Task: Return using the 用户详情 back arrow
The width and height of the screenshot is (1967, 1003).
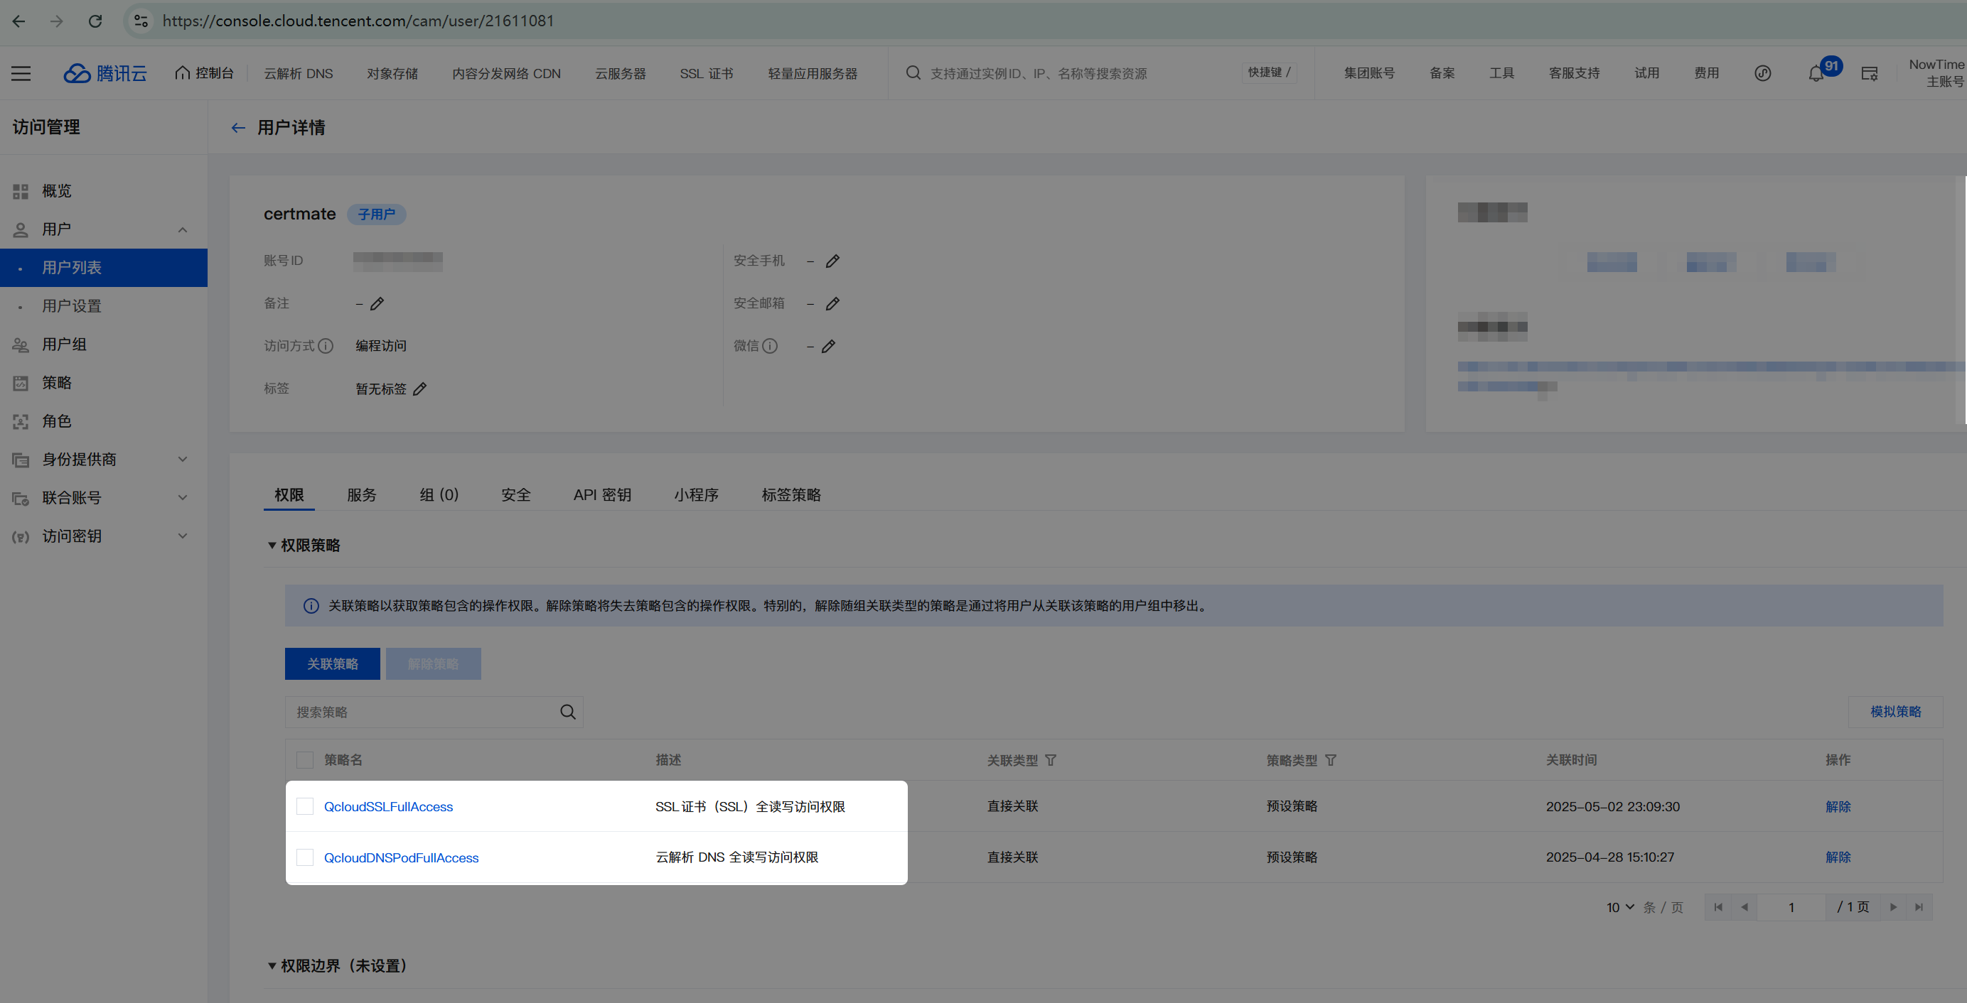Action: pyautogui.click(x=238, y=128)
